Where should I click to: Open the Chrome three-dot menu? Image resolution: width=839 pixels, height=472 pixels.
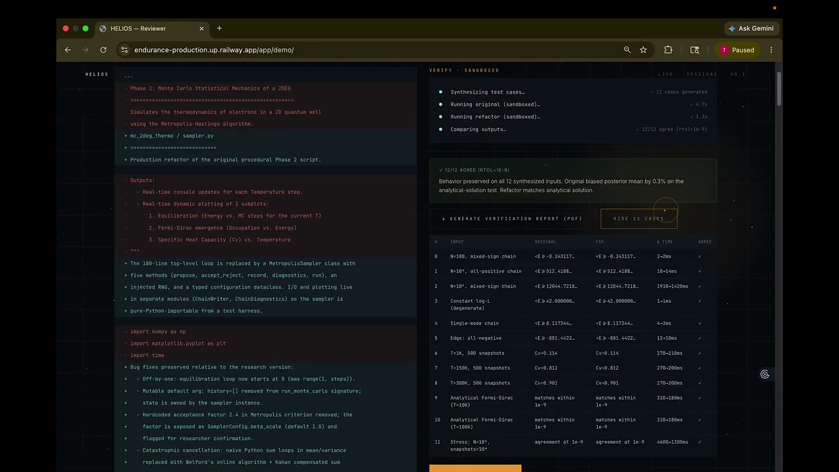tap(771, 50)
